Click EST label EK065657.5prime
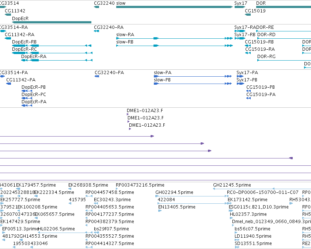311x249 pixels. tap(55, 215)
